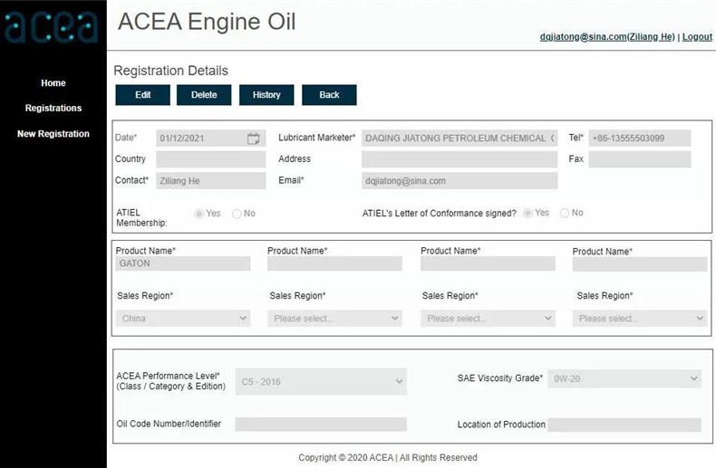The height and width of the screenshot is (468, 716).
Task: Click the second Product Name field
Action: [x=334, y=263]
